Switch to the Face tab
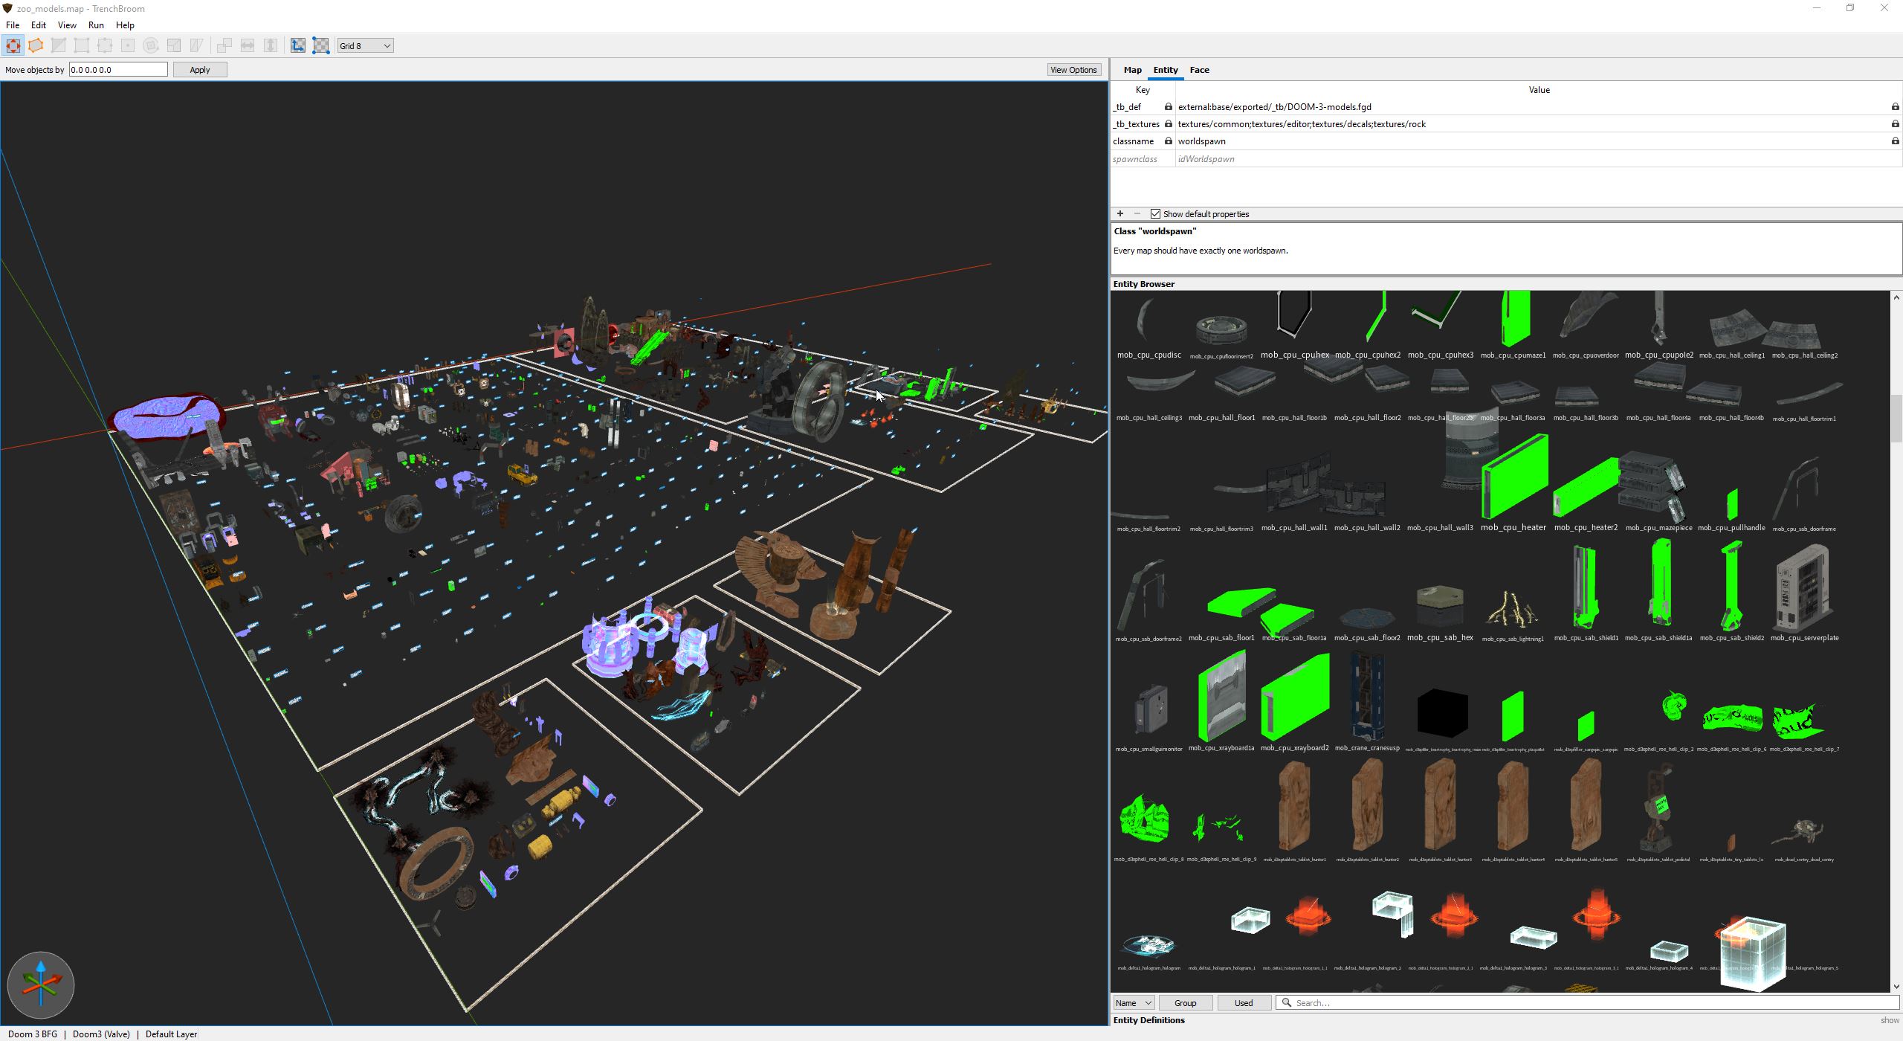This screenshot has height=1041, width=1903. point(1199,70)
